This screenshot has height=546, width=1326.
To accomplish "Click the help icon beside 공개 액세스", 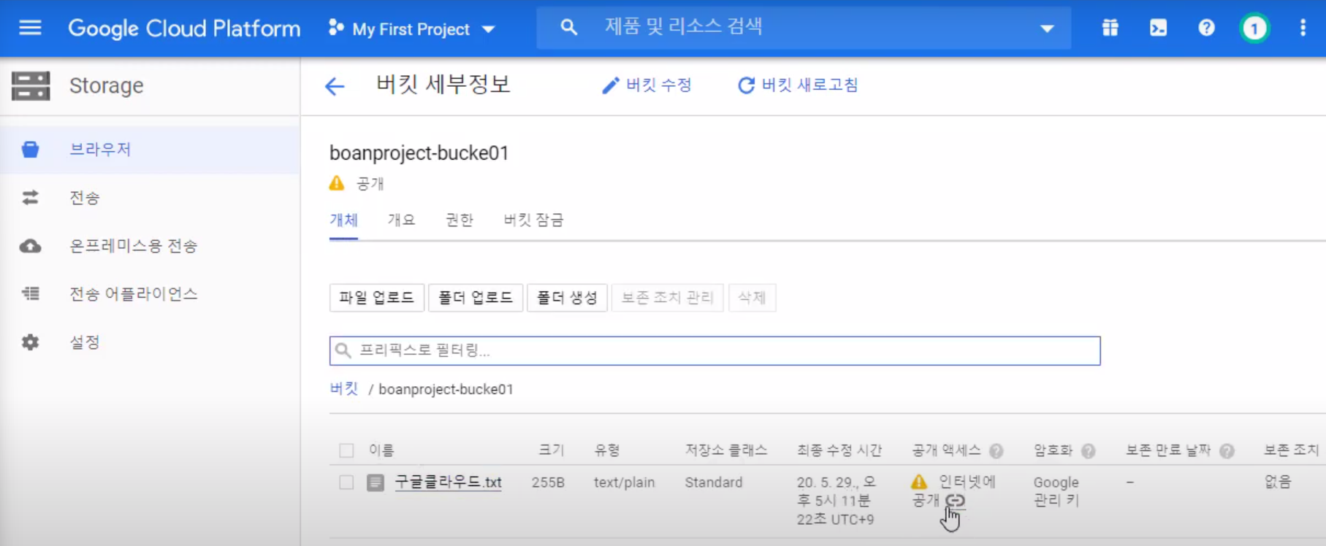I will [996, 451].
